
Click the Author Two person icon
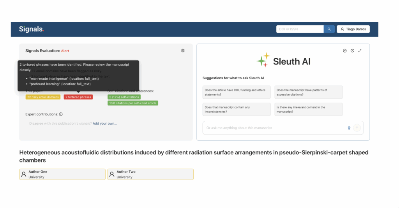coord(112,174)
